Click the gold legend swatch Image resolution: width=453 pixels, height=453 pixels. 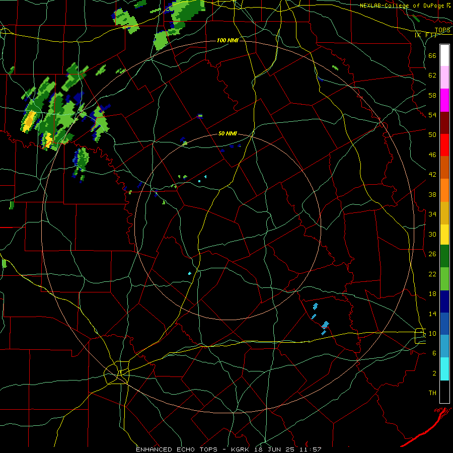(x=444, y=213)
